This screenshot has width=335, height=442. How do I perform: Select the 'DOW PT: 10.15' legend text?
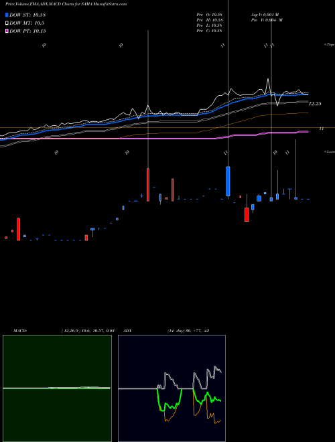27,31
